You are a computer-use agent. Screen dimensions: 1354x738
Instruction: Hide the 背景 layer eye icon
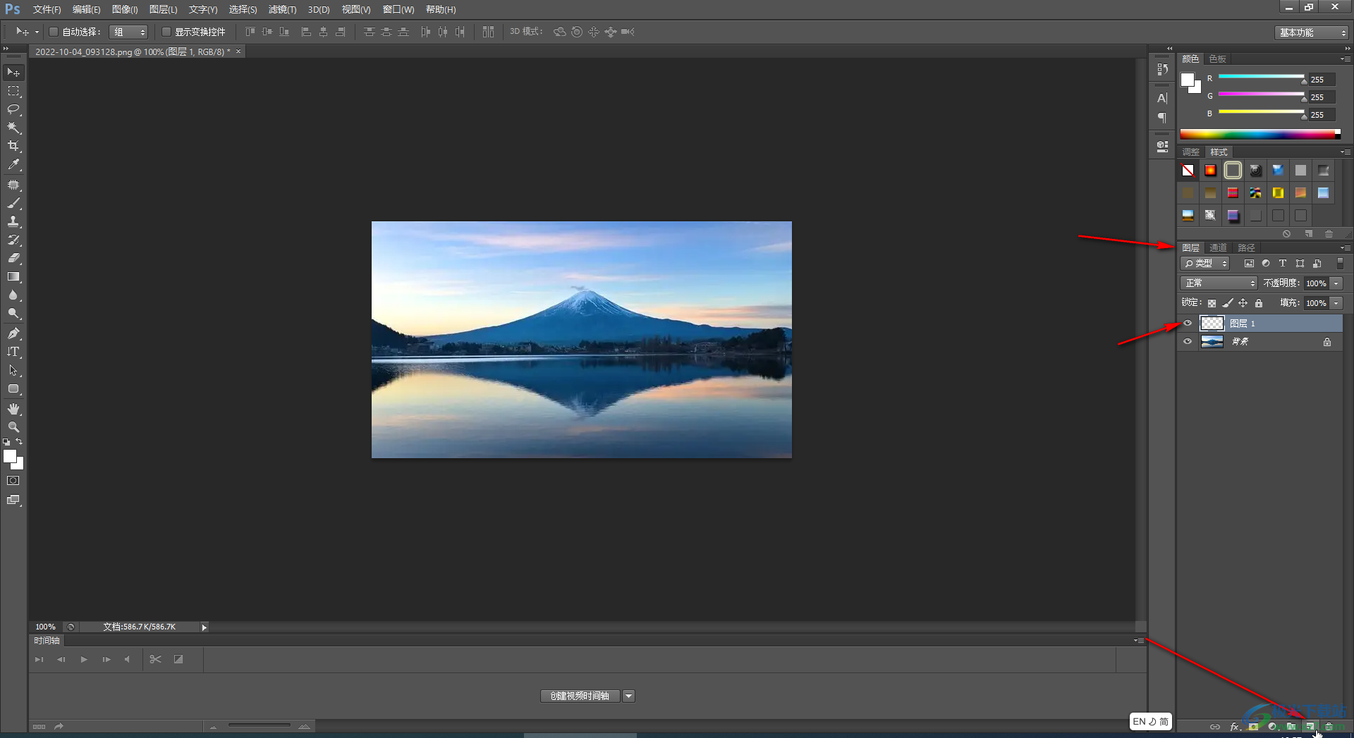1188,341
